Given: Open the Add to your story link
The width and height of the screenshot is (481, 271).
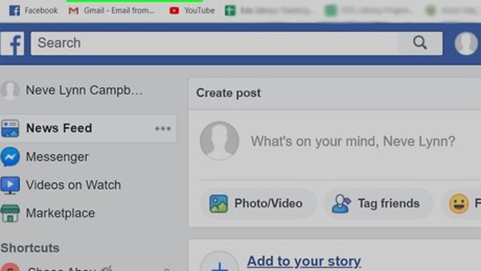Looking at the screenshot, I should click(304, 262).
